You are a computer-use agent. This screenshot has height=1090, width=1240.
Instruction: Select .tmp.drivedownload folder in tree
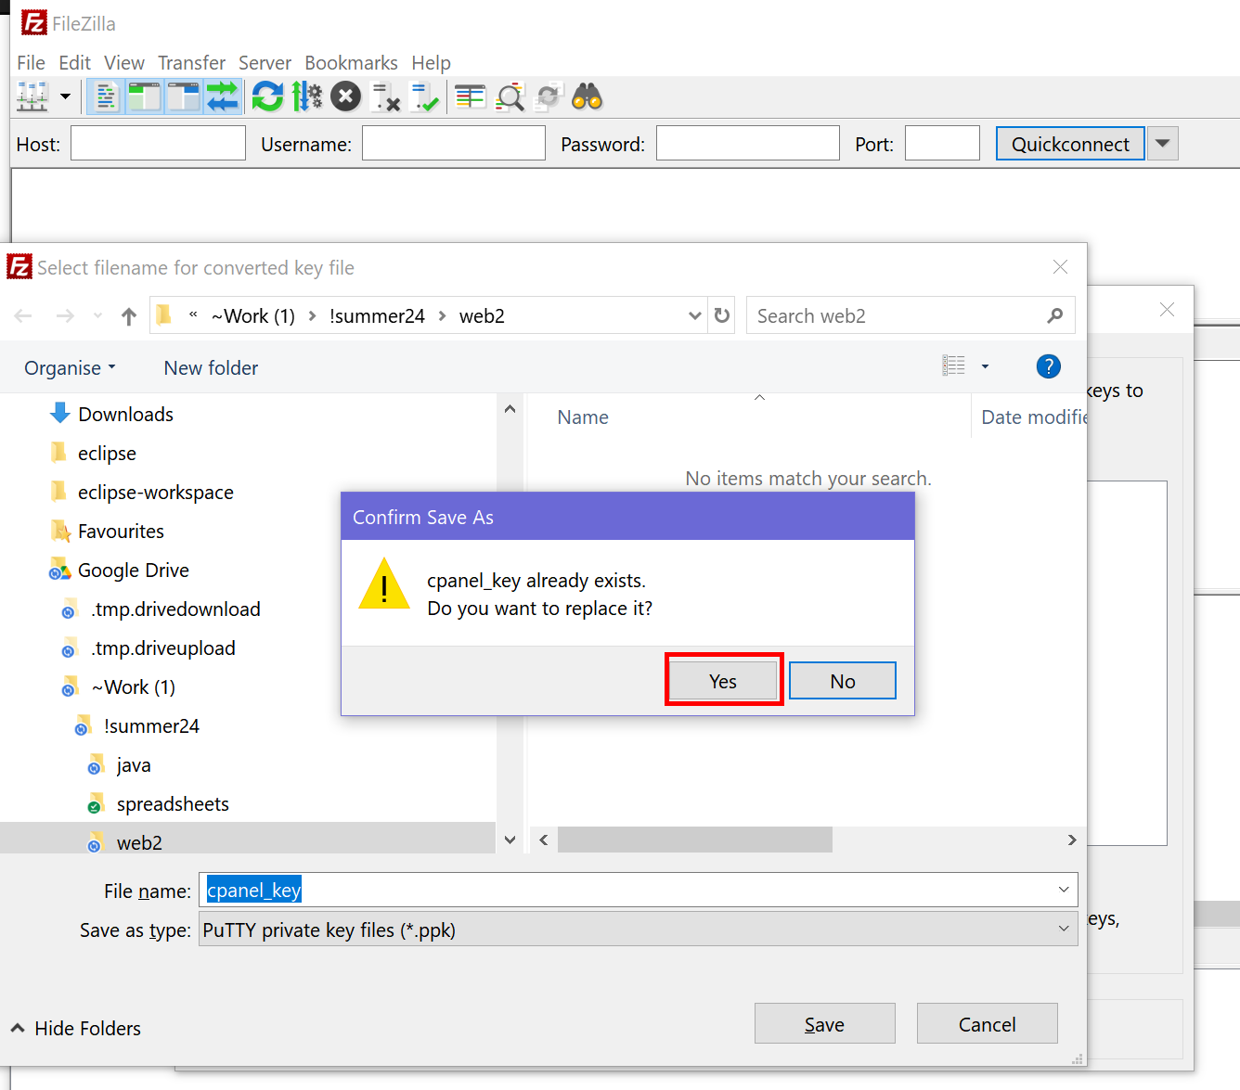[x=175, y=609]
